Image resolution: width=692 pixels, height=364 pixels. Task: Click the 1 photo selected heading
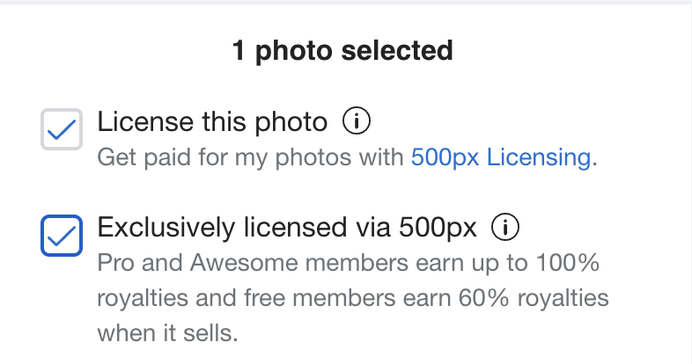[x=342, y=50]
